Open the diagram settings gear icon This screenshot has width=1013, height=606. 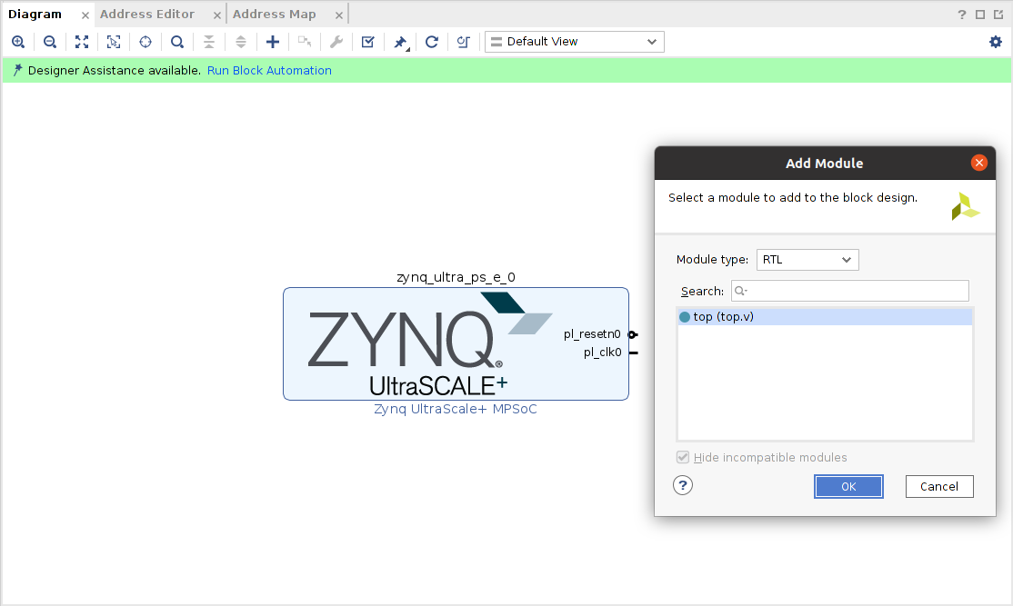[x=996, y=42]
